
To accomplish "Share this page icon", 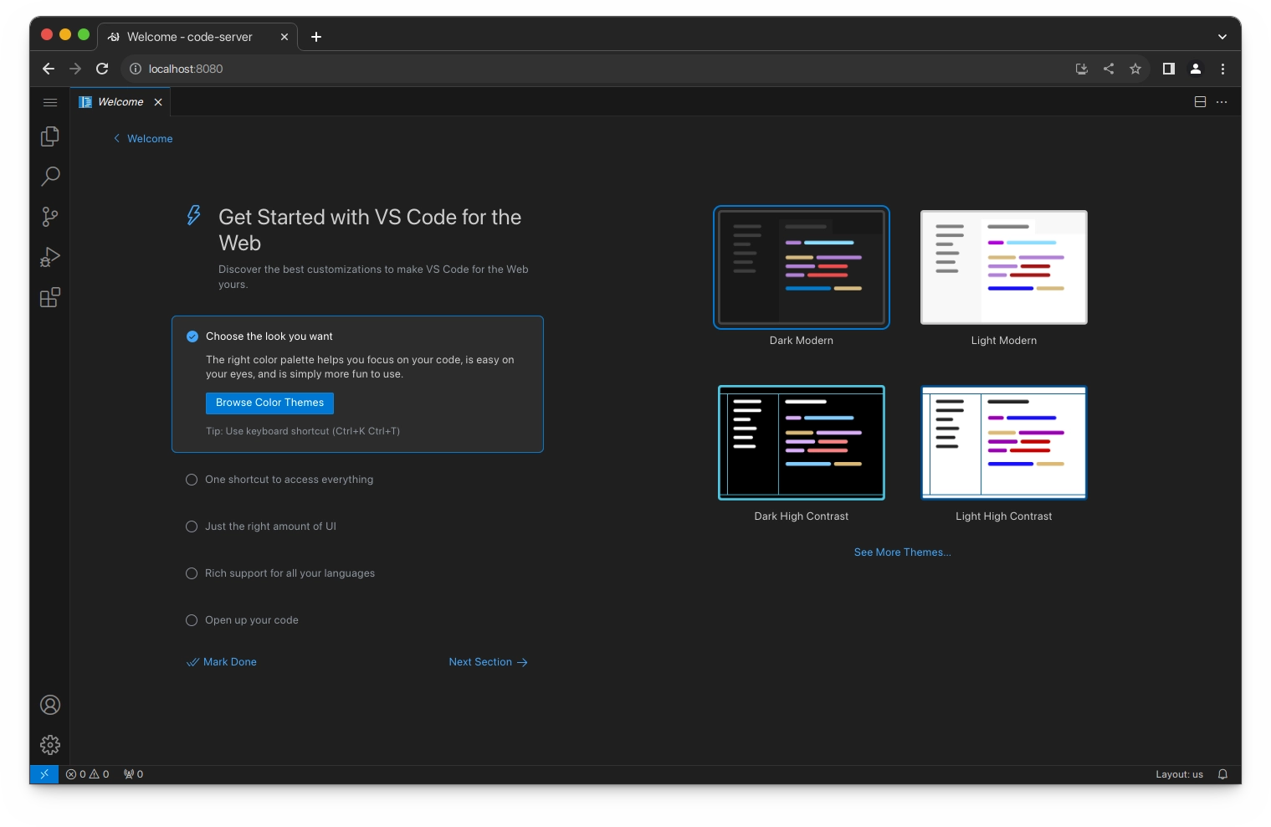I will pos(1109,69).
